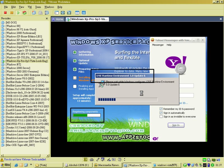This screenshot has width=224, height=168.
Task: Close the Favorites panel
Action: (47, 18)
